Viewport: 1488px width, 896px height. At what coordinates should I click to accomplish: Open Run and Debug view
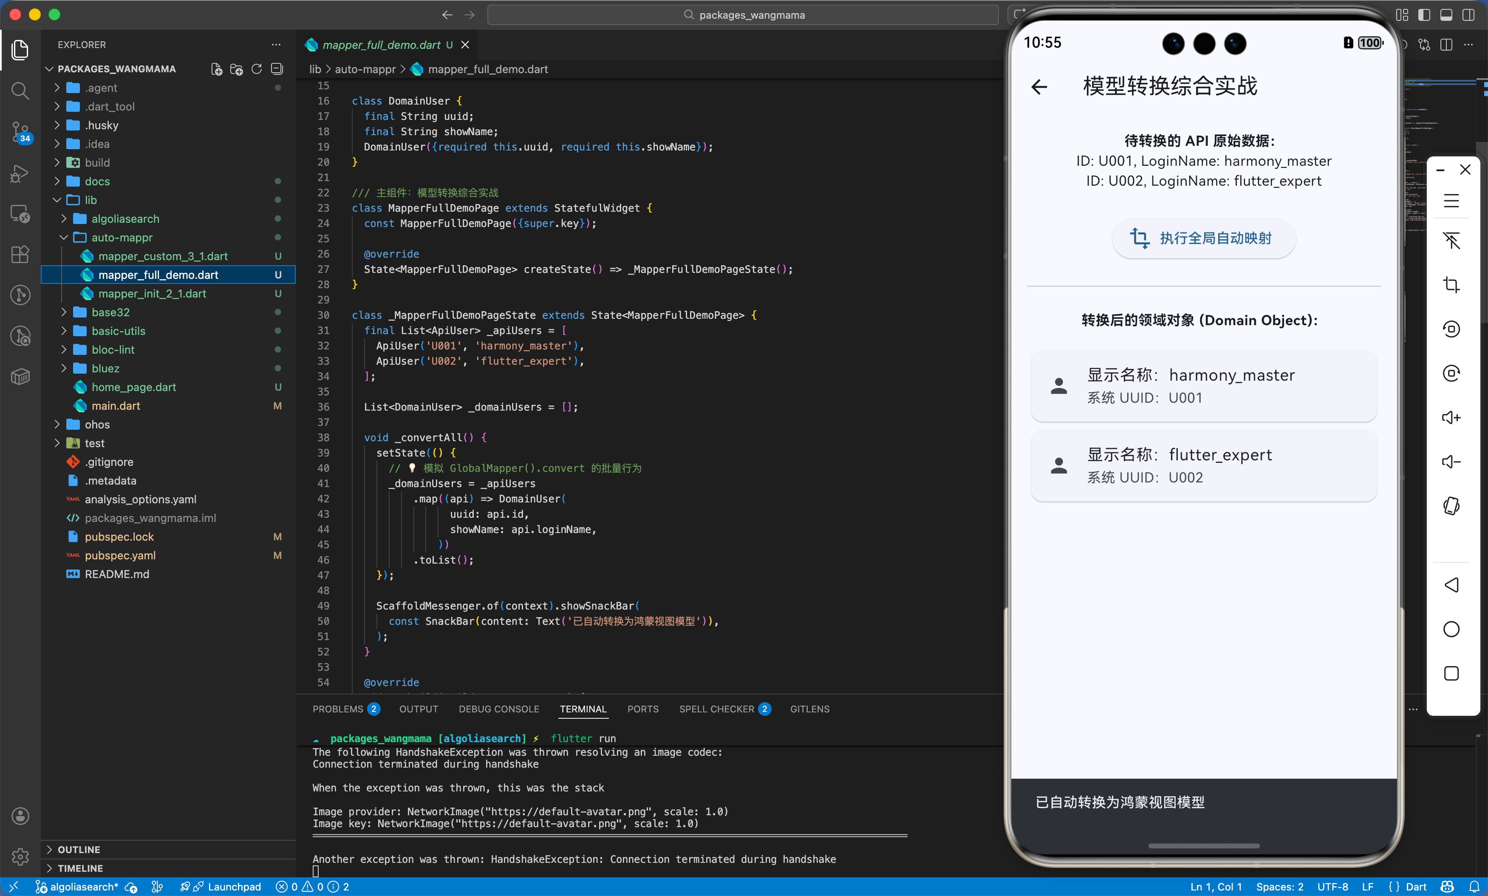tap(20, 173)
